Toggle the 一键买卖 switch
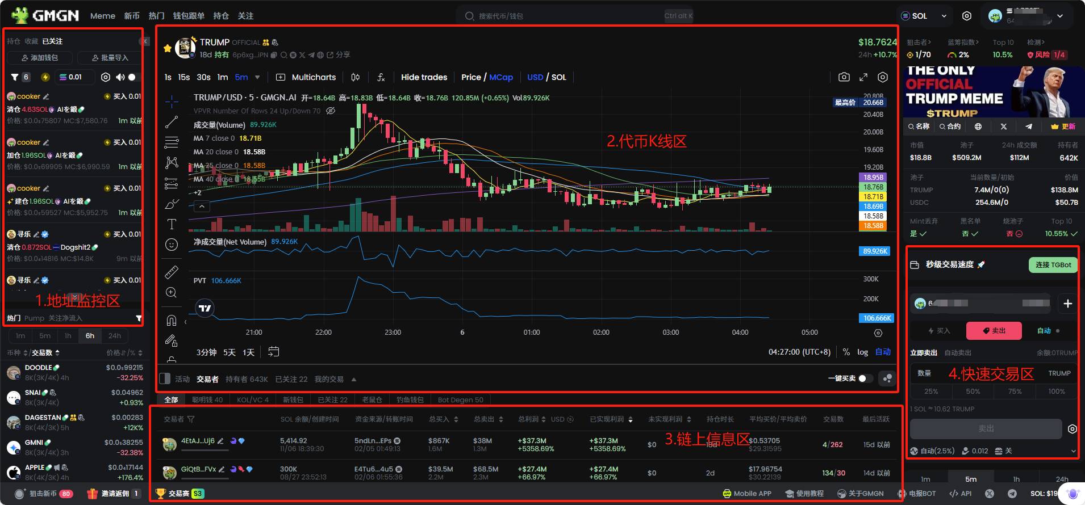This screenshot has height=505, width=1085. tap(865, 378)
